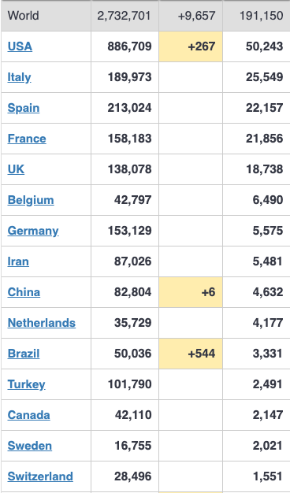290x493 pixels.
Task: Open the Brazil country link
Action: tap(24, 354)
